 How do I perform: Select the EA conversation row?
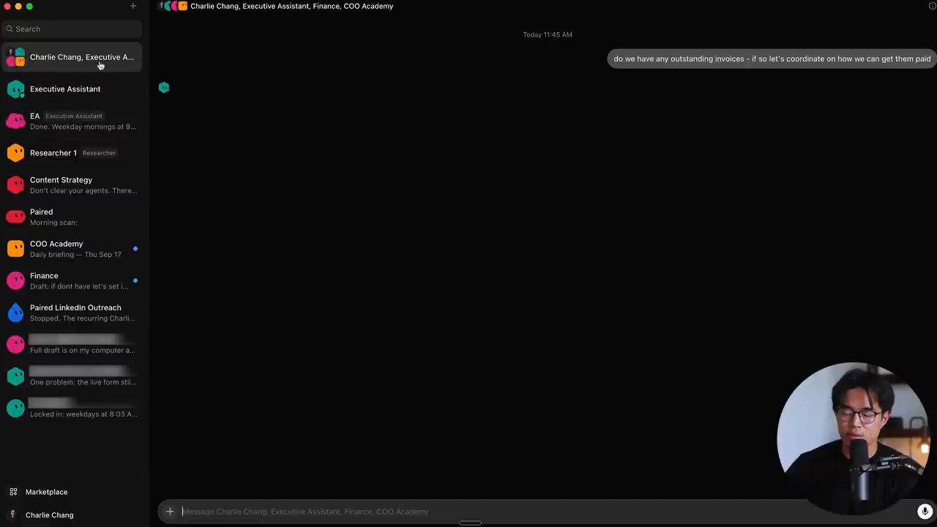click(x=72, y=121)
